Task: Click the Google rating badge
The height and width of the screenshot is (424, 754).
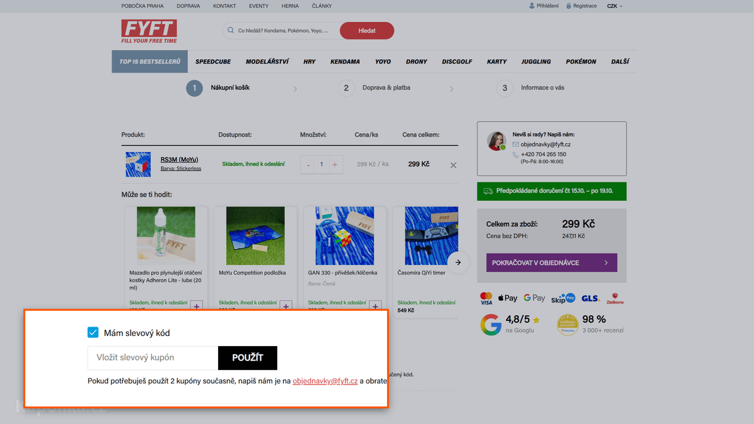Action: 511,324
